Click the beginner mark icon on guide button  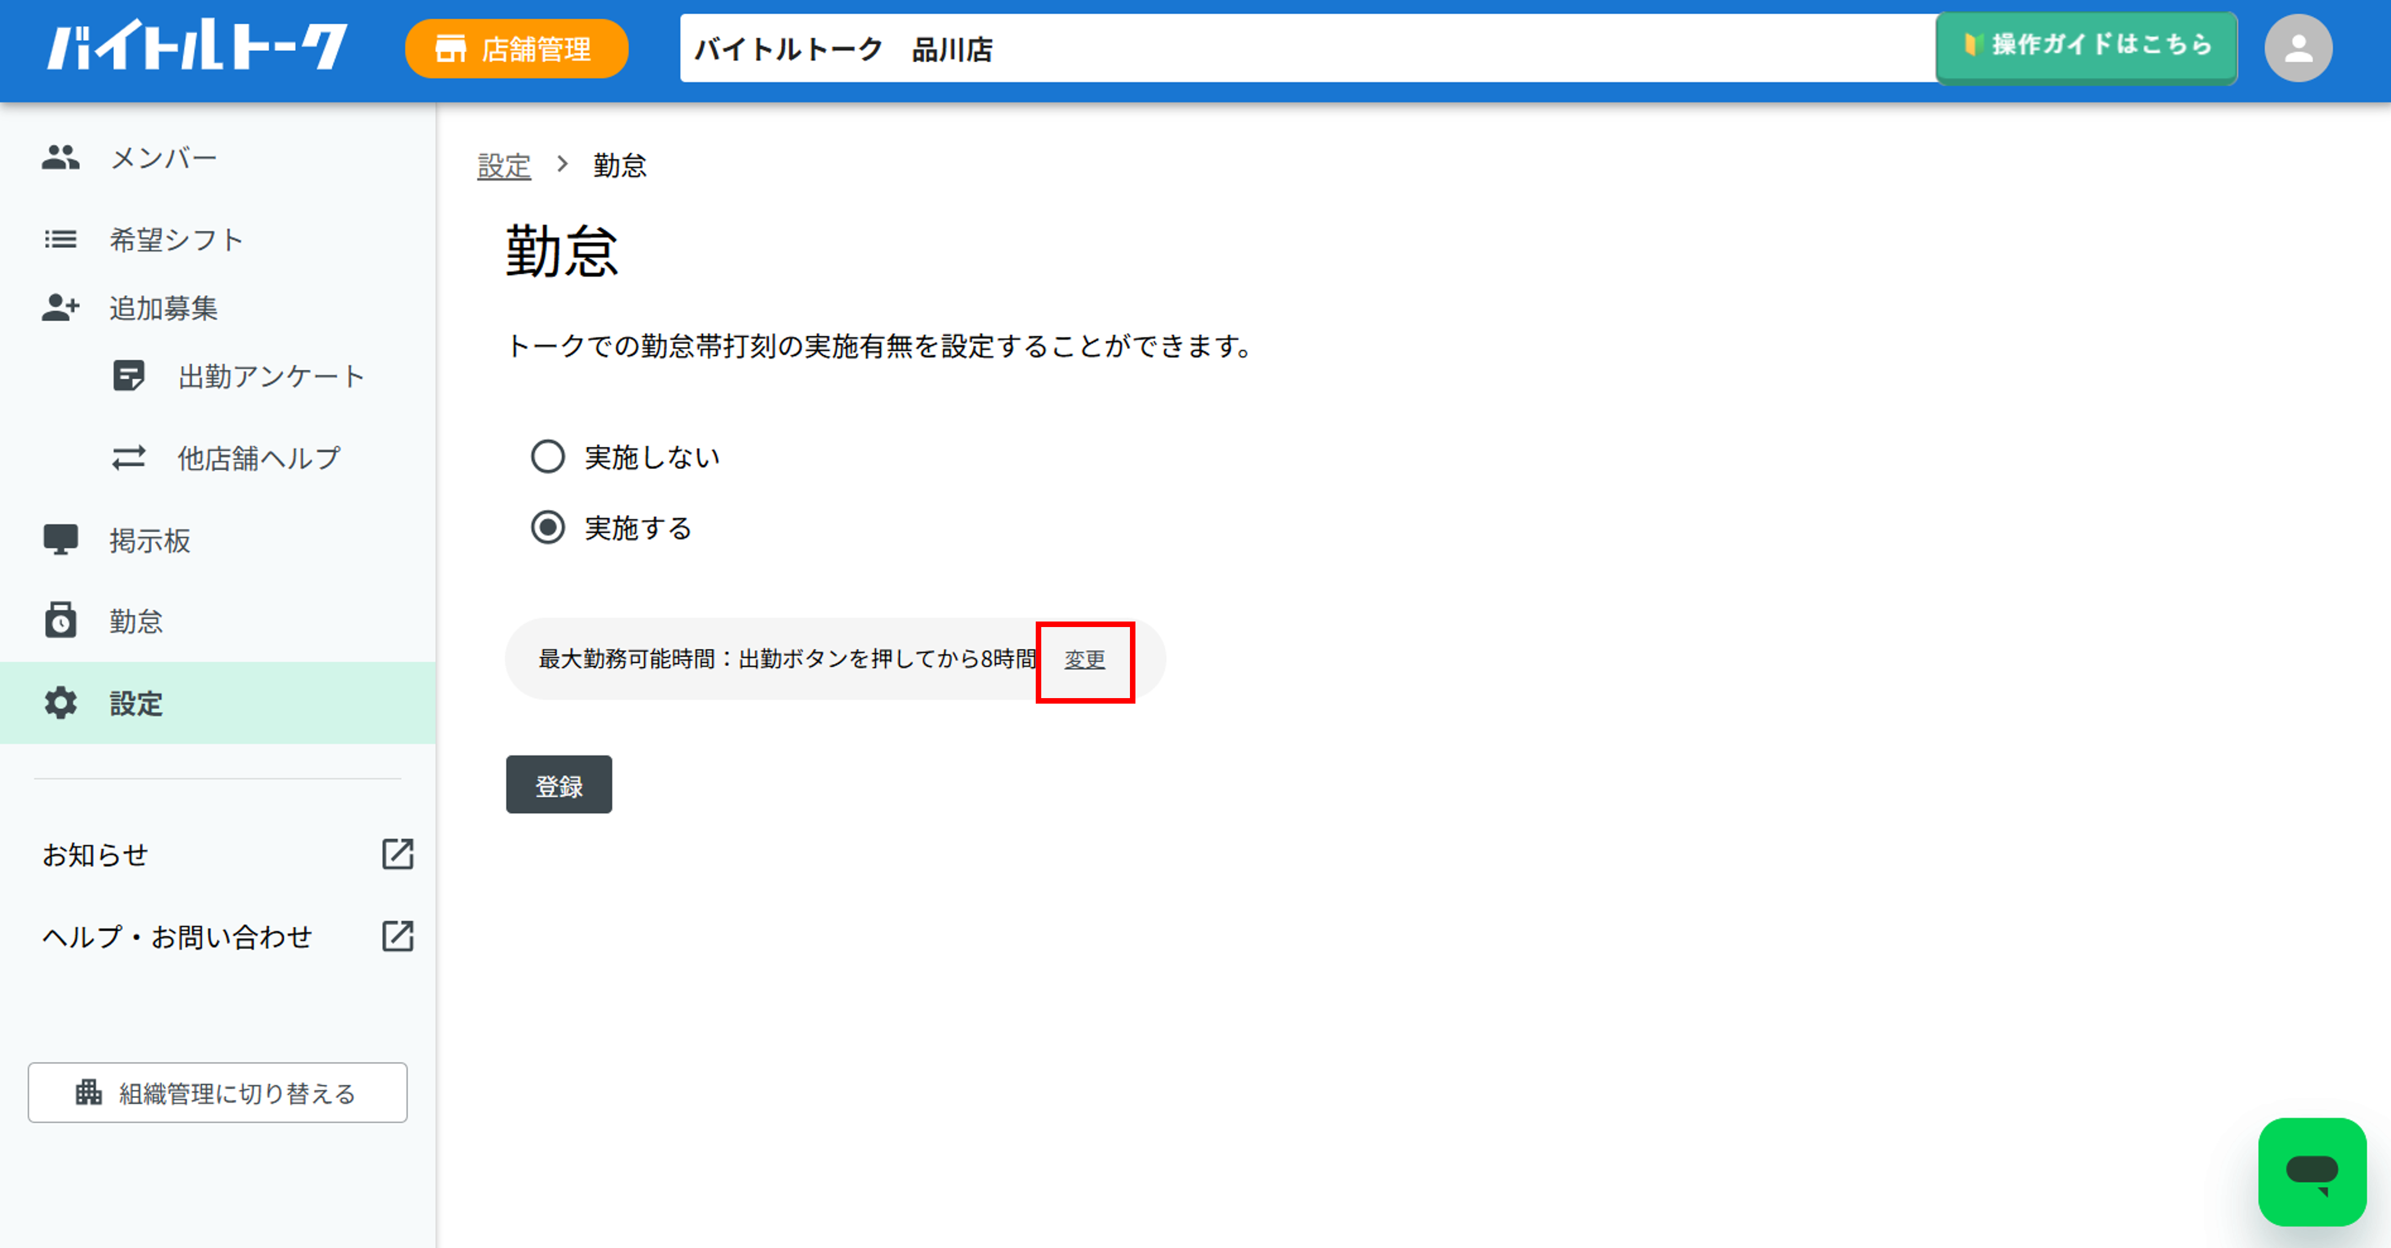pos(1973,44)
